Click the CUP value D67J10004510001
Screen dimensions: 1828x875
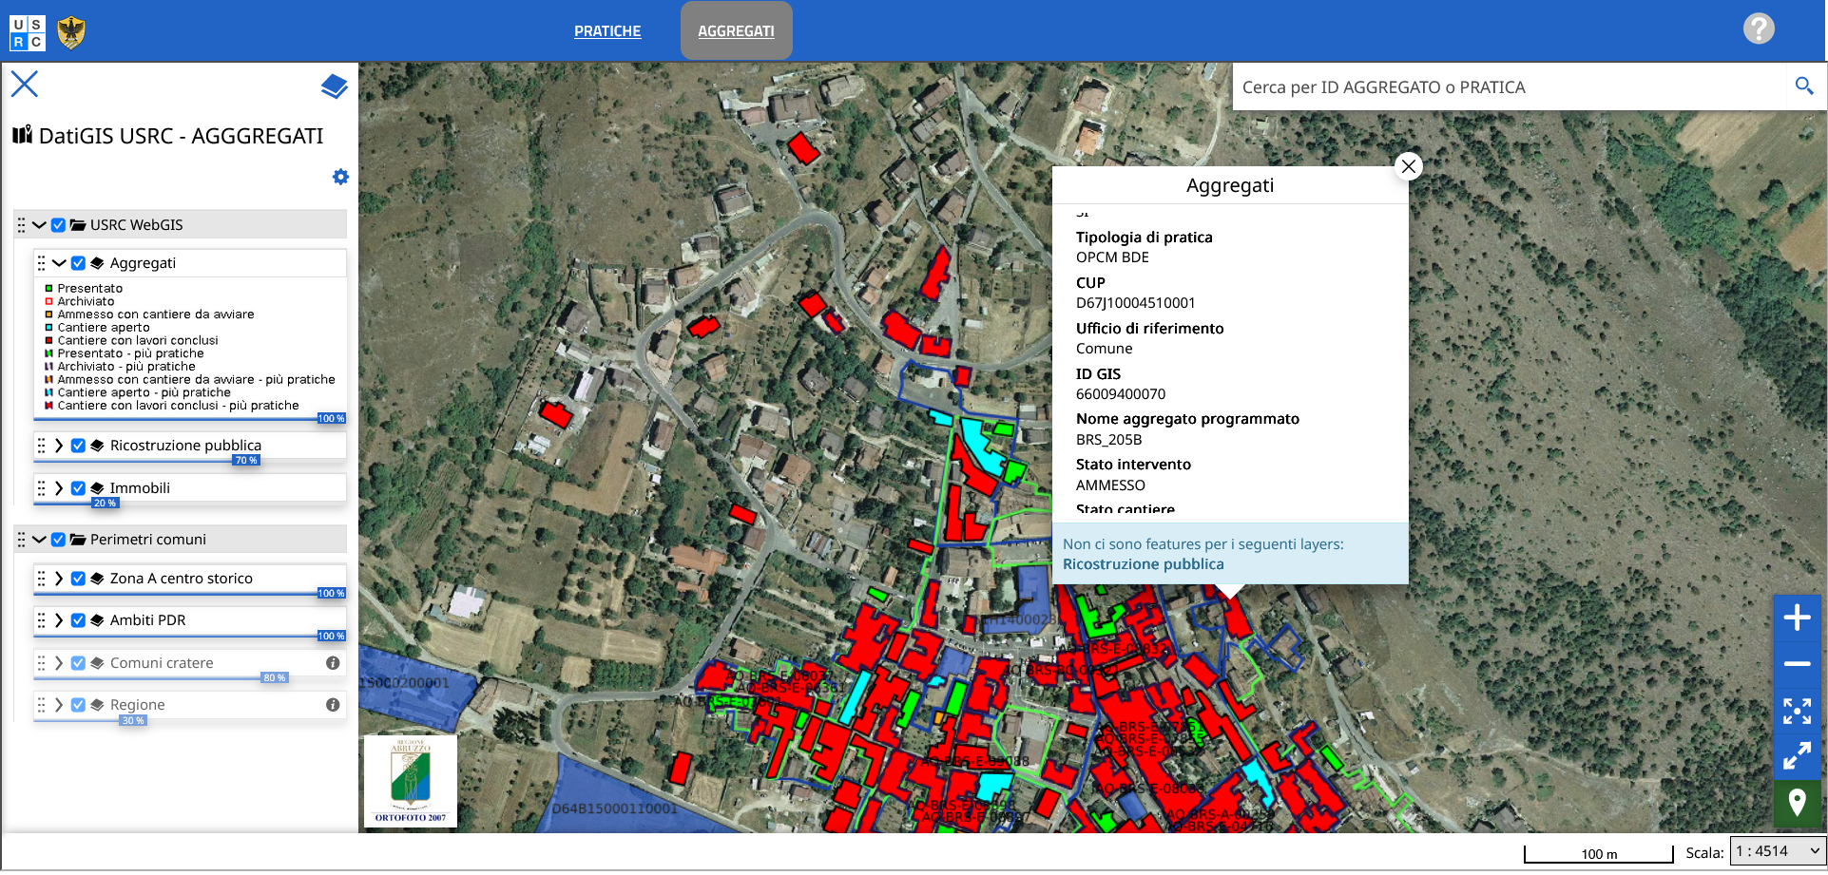click(x=1135, y=303)
